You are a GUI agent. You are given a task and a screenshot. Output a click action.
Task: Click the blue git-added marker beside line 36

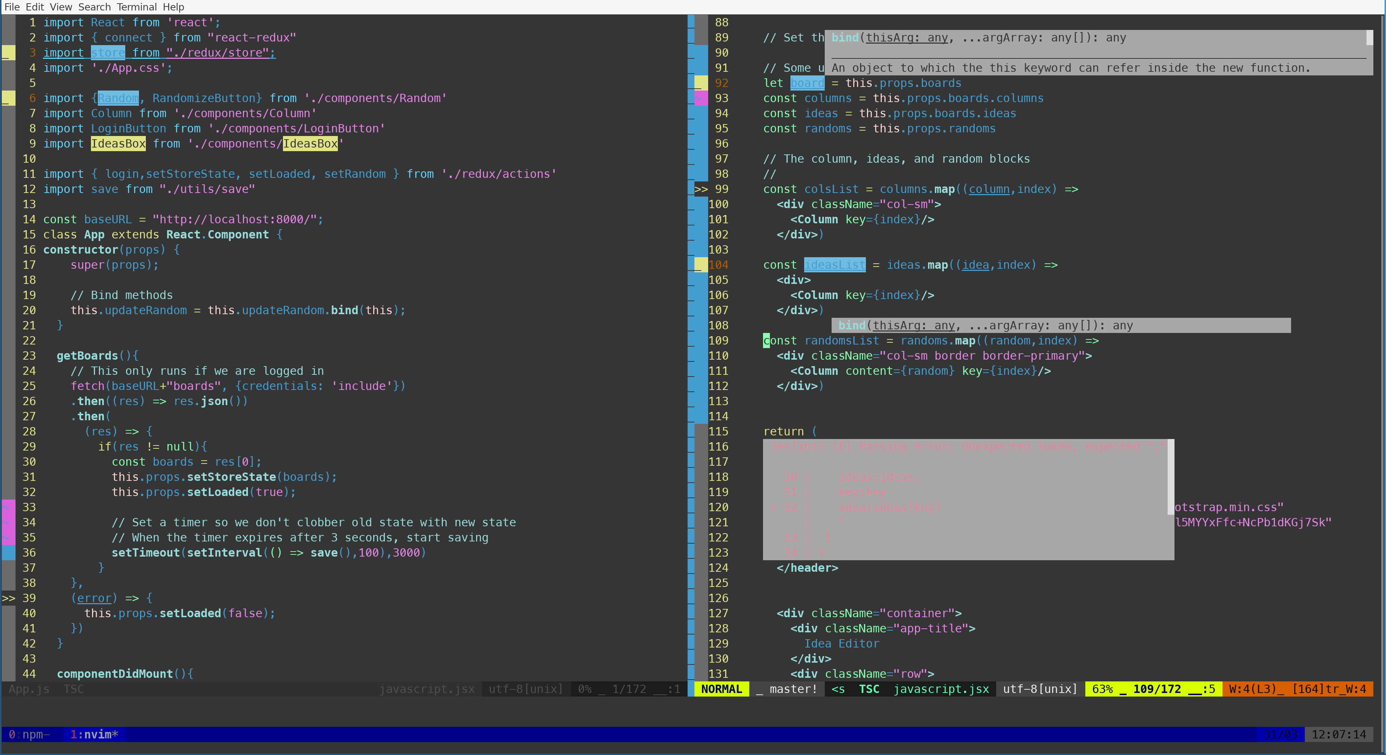click(9, 553)
